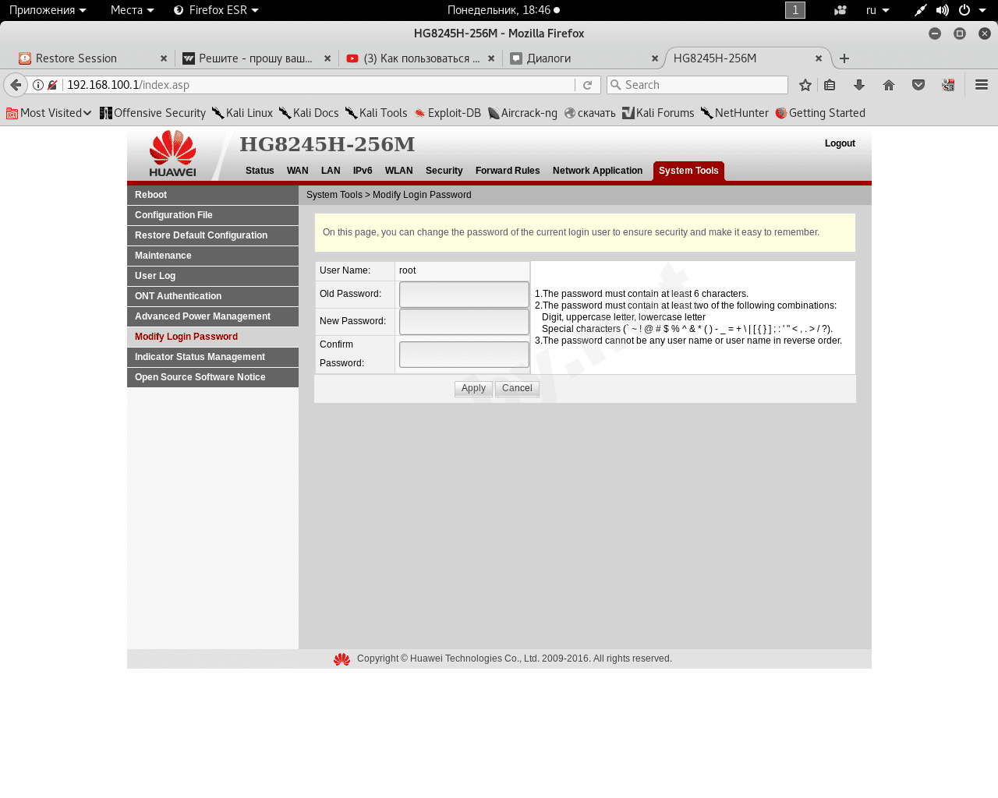Open the Firefox hamburger menu
Screen dimensions: 998x798
pyautogui.click(x=982, y=85)
